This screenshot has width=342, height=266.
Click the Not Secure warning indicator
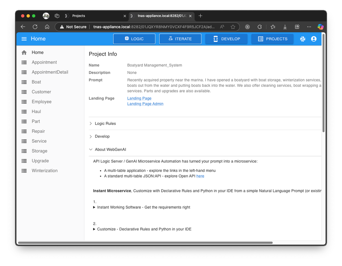coord(73,27)
